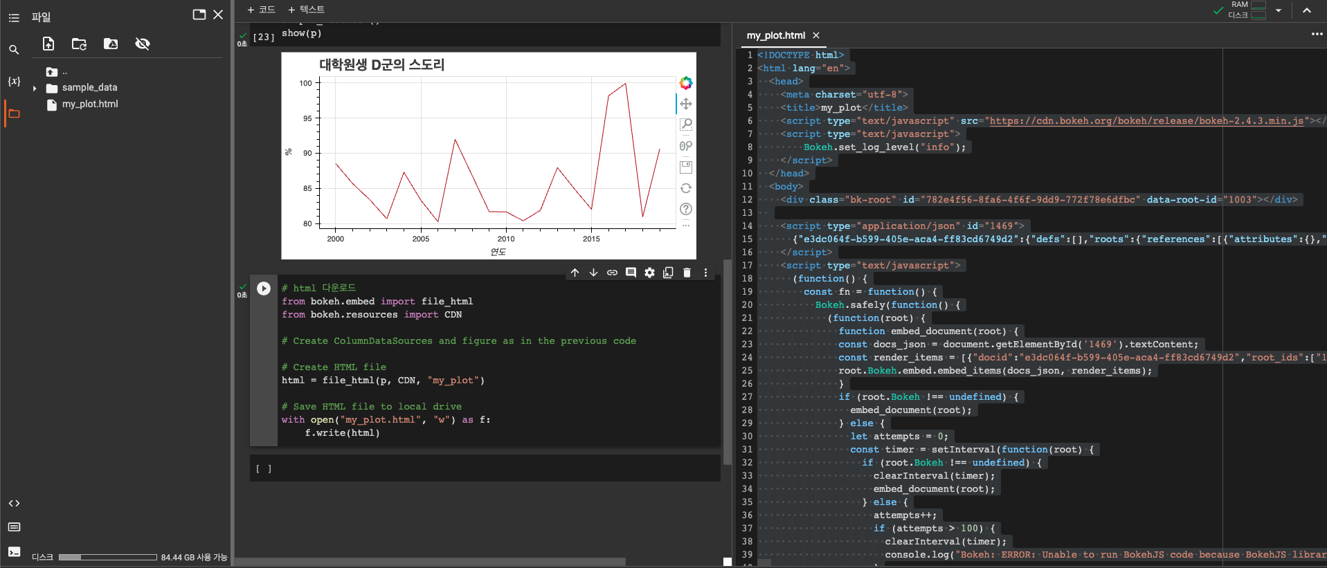Select the Files folder sidebar icon
This screenshot has height=568, width=1327.
point(14,113)
